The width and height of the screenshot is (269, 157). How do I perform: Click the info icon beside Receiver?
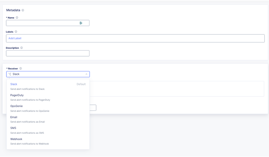pos(20,68)
